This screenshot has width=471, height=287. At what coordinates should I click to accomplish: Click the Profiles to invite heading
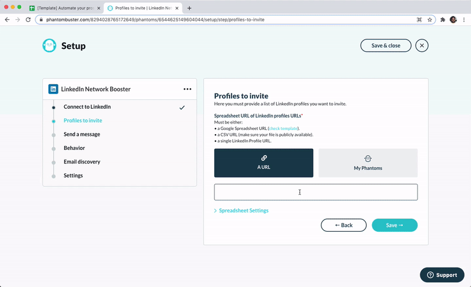(x=241, y=96)
